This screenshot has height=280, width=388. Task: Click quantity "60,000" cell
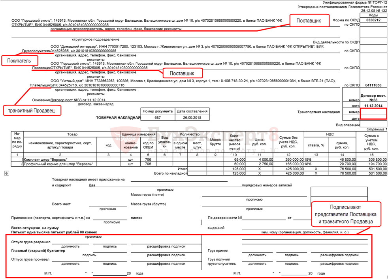235,164
